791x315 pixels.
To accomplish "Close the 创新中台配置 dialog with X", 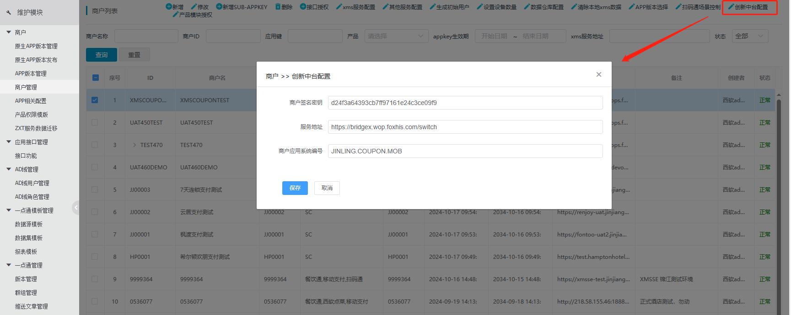I will 598,74.
